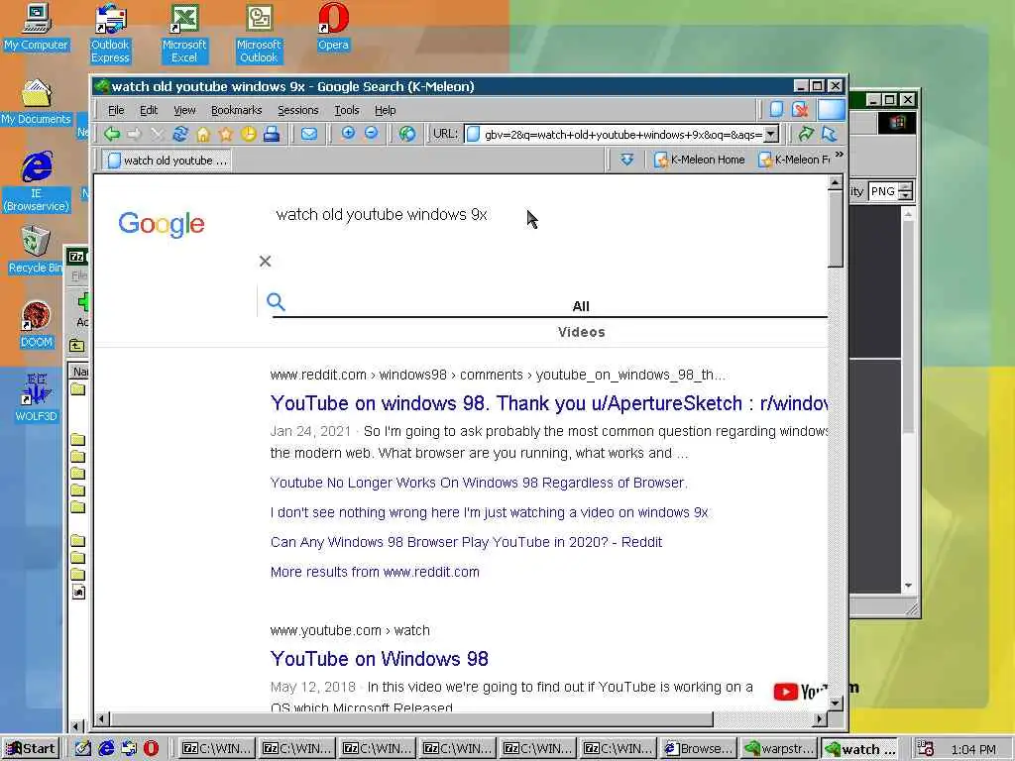Image resolution: width=1015 pixels, height=761 pixels.
Task: Open the Edit menu
Action: 149,110
